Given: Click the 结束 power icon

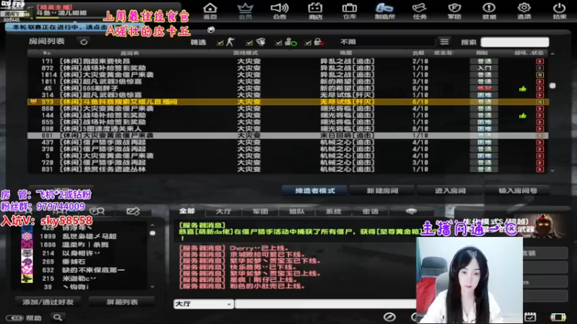Looking at the screenshot, I should coord(560,11).
